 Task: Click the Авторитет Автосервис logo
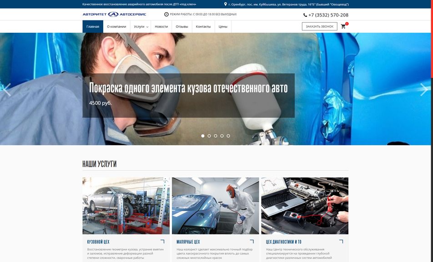point(114,15)
